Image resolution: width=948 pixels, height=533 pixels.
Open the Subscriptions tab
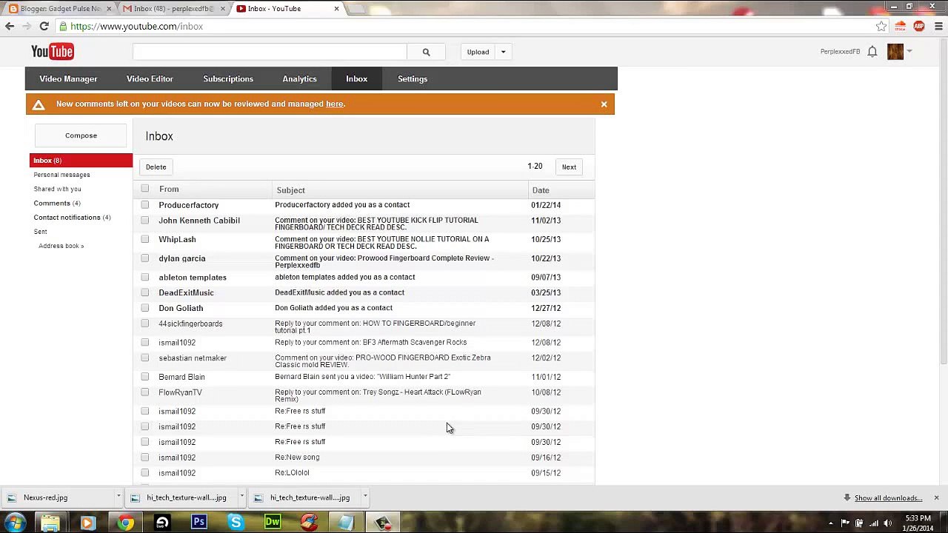[228, 78]
